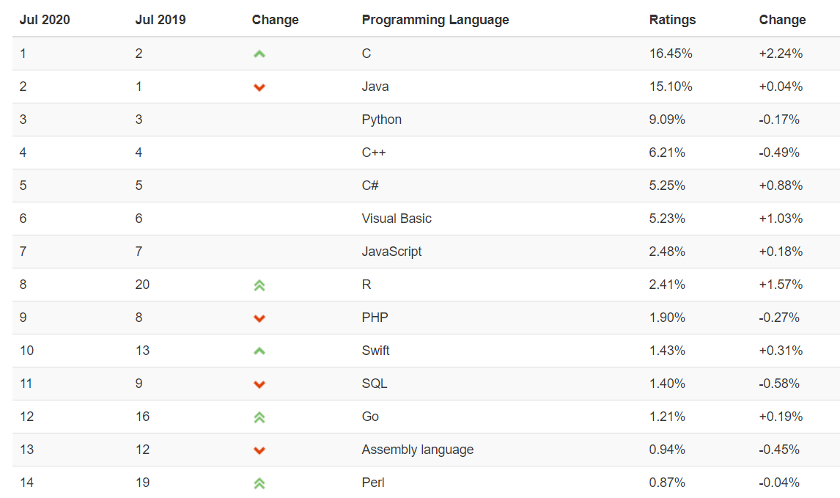Click the red down arrow beside SQL
Image resolution: width=840 pixels, height=498 pixels.
(x=259, y=384)
